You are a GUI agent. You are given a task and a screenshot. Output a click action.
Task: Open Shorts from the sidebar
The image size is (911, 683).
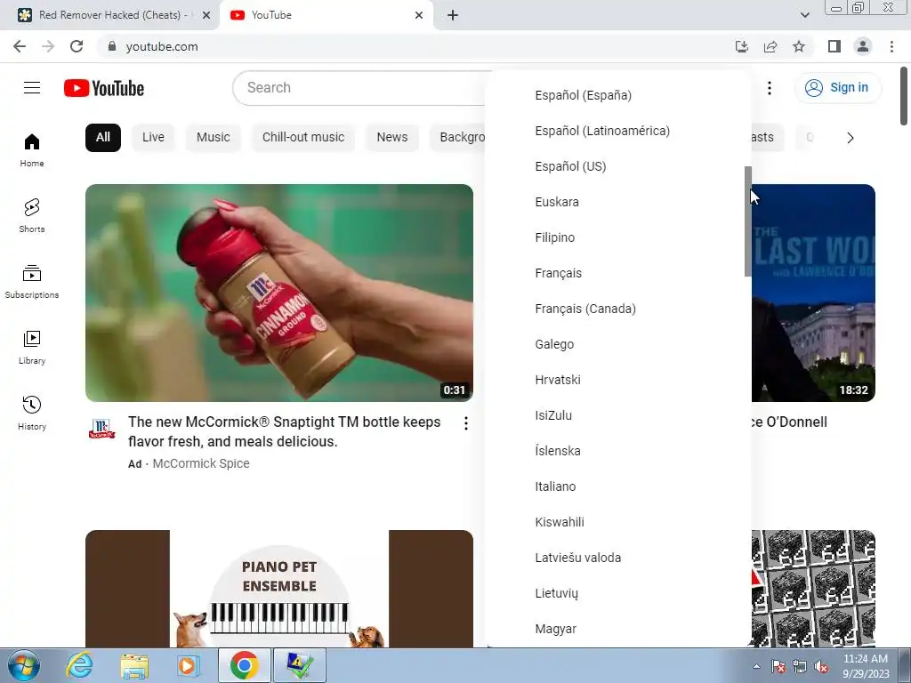[x=32, y=215]
